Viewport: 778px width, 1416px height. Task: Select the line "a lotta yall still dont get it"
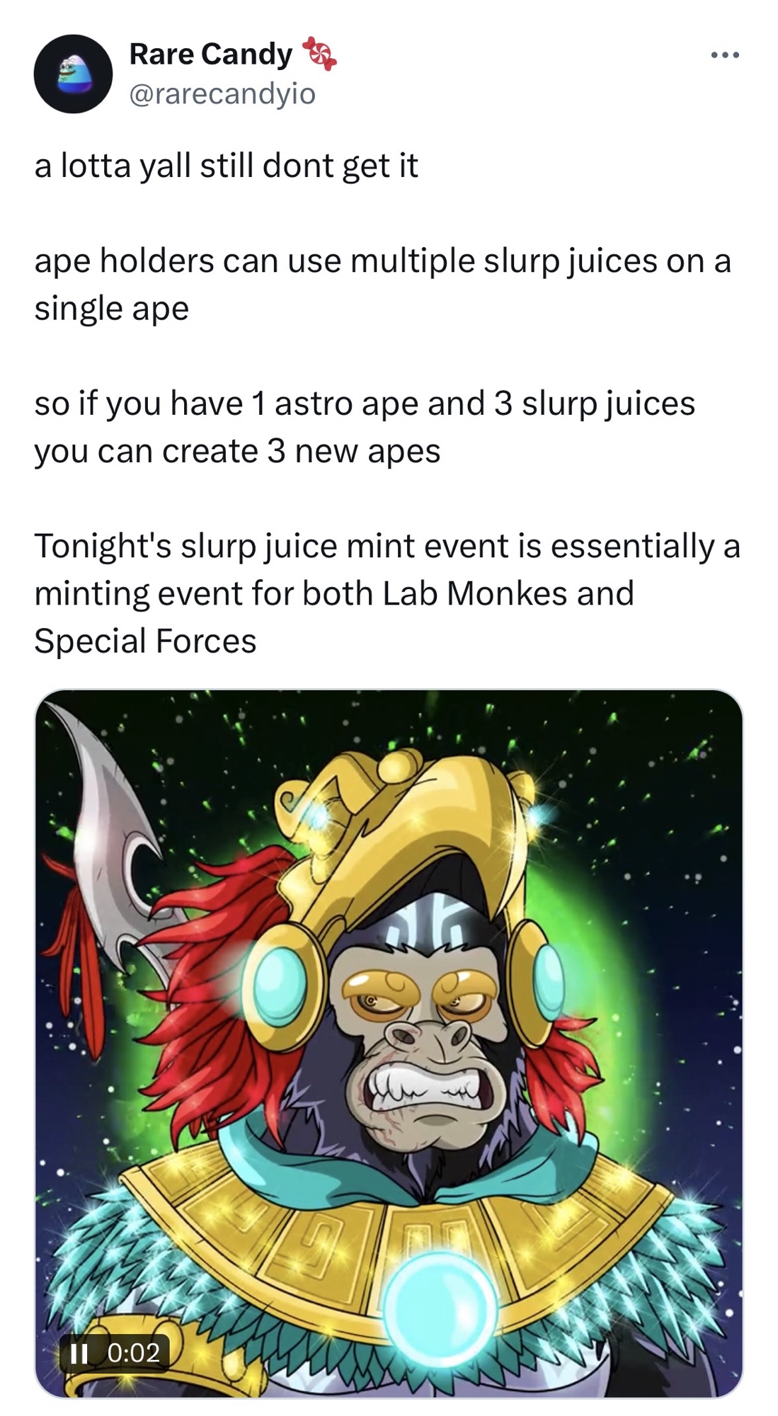coord(226,166)
